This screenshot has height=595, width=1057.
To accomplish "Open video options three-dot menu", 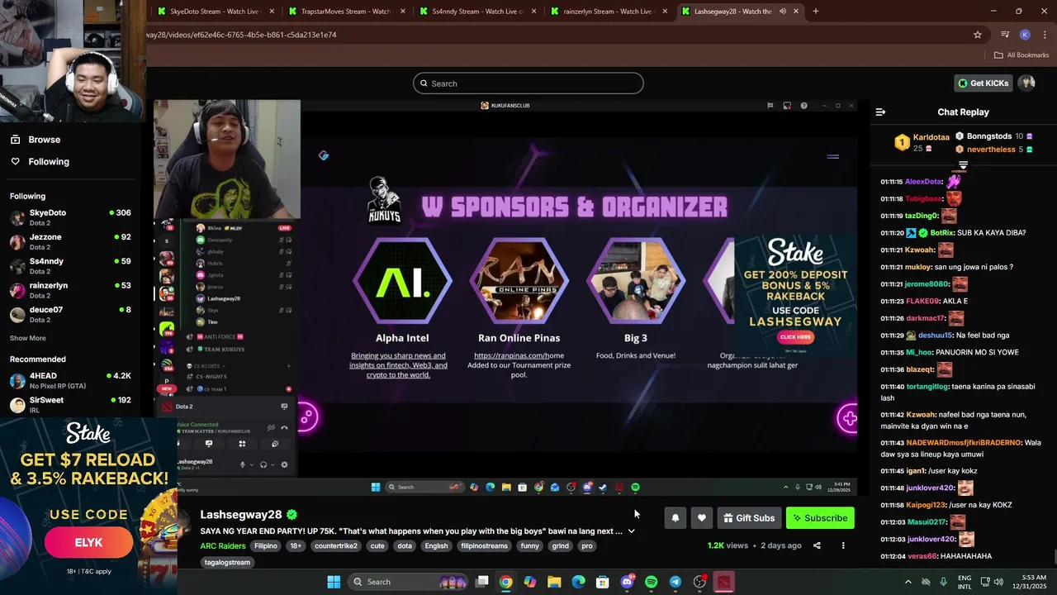I will pos(843,545).
